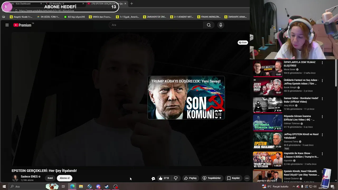Open more actions next to Kaydet
This screenshot has width=338, height=190.
pos(247,178)
